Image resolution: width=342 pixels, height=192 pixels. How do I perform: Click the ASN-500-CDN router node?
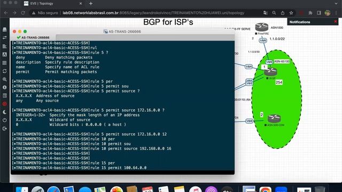coord(274,118)
